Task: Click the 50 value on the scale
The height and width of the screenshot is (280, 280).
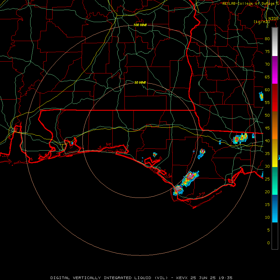Action: [267, 115]
